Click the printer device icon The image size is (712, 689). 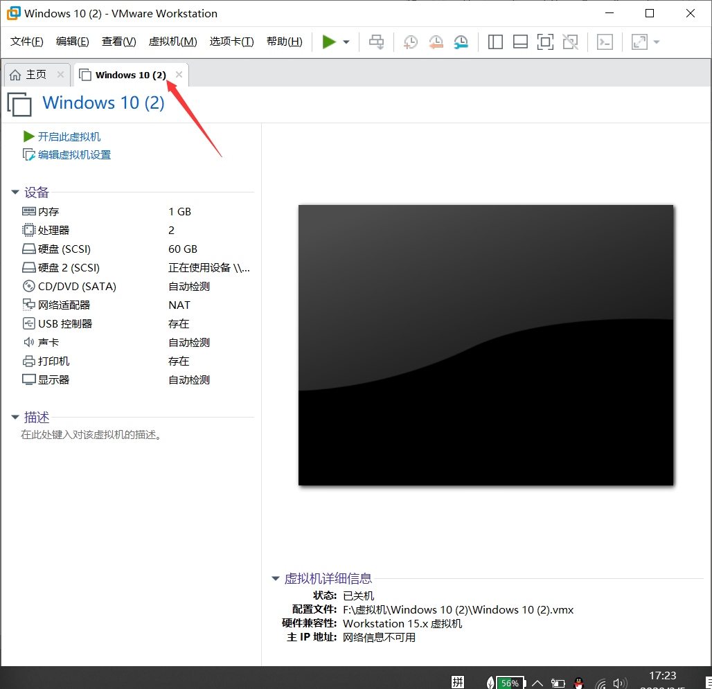pos(28,361)
